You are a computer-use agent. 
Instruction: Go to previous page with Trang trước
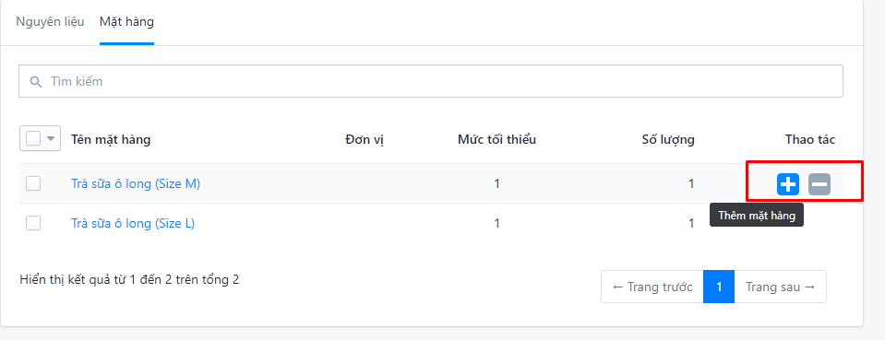tap(652, 287)
